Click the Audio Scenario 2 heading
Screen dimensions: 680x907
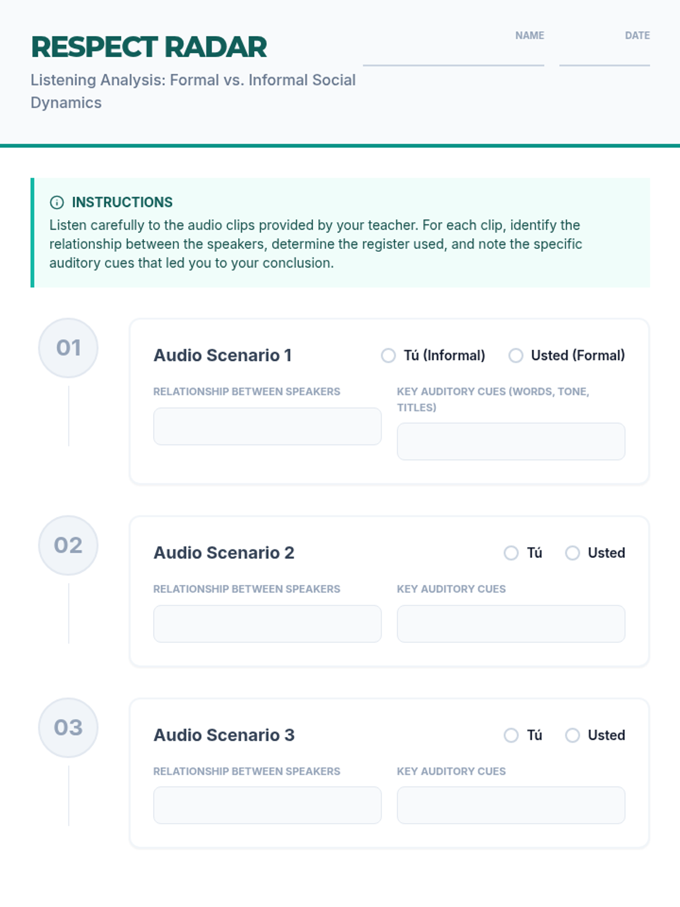coord(224,553)
